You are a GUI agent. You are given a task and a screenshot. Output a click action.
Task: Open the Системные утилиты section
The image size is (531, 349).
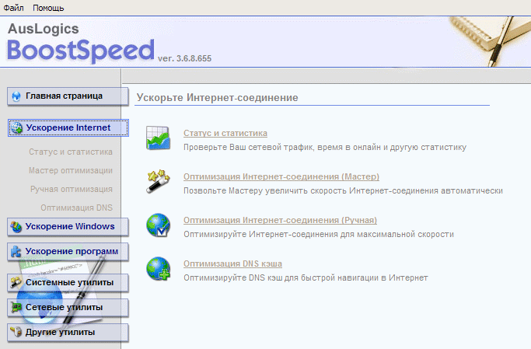coord(68,283)
